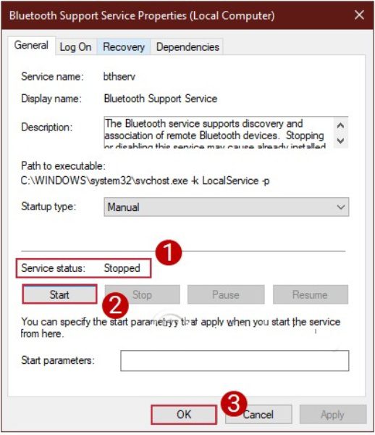Click the Start button to run service

(59, 294)
